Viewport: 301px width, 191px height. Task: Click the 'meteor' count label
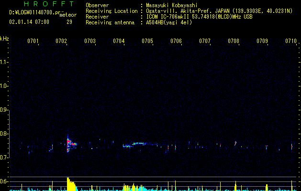point(68,15)
